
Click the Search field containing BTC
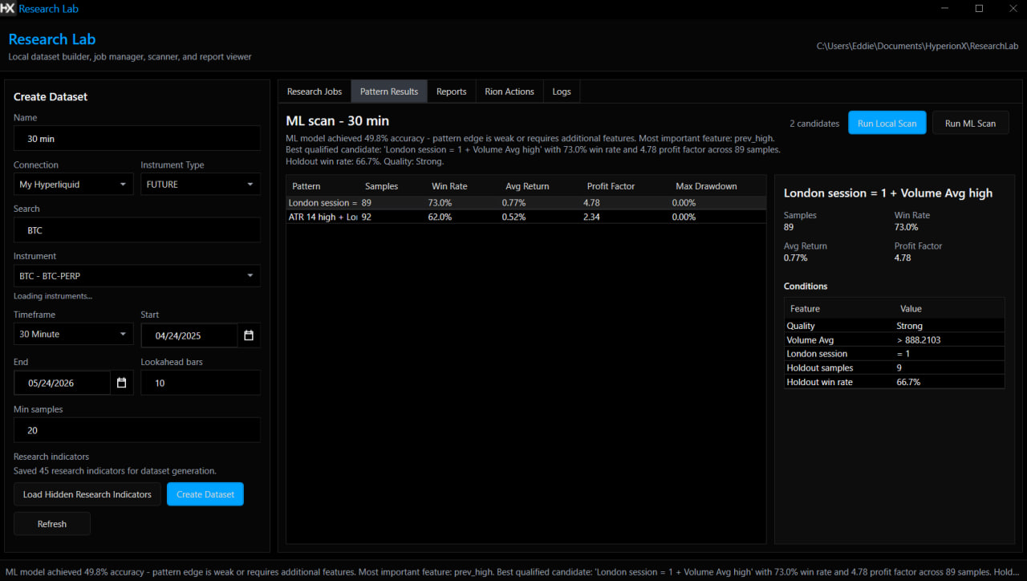point(137,230)
